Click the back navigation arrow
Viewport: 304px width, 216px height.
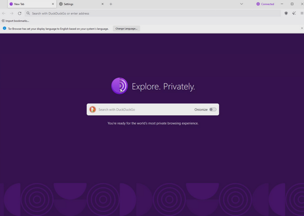click(4, 13)
